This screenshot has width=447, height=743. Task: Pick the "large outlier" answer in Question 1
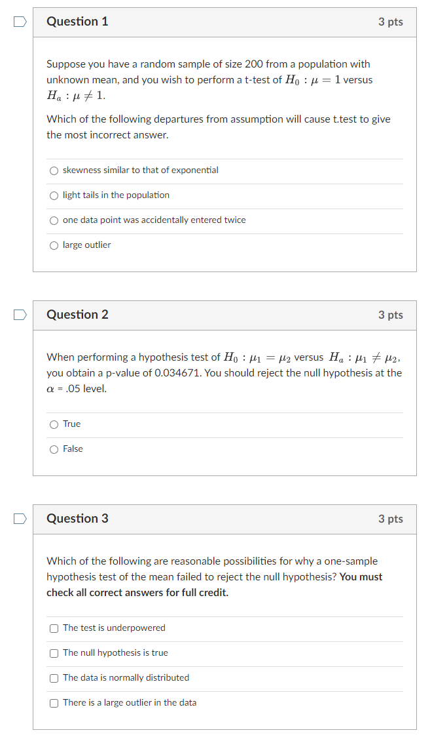coord(54,245)
